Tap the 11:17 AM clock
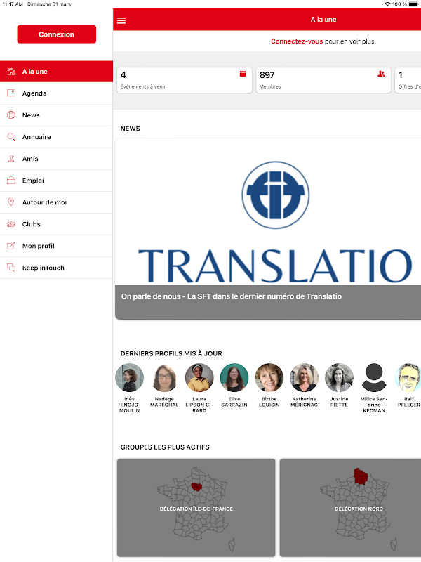Image resolution: width=421 pixels, height=562 pixels. click(x=13, y=4)
